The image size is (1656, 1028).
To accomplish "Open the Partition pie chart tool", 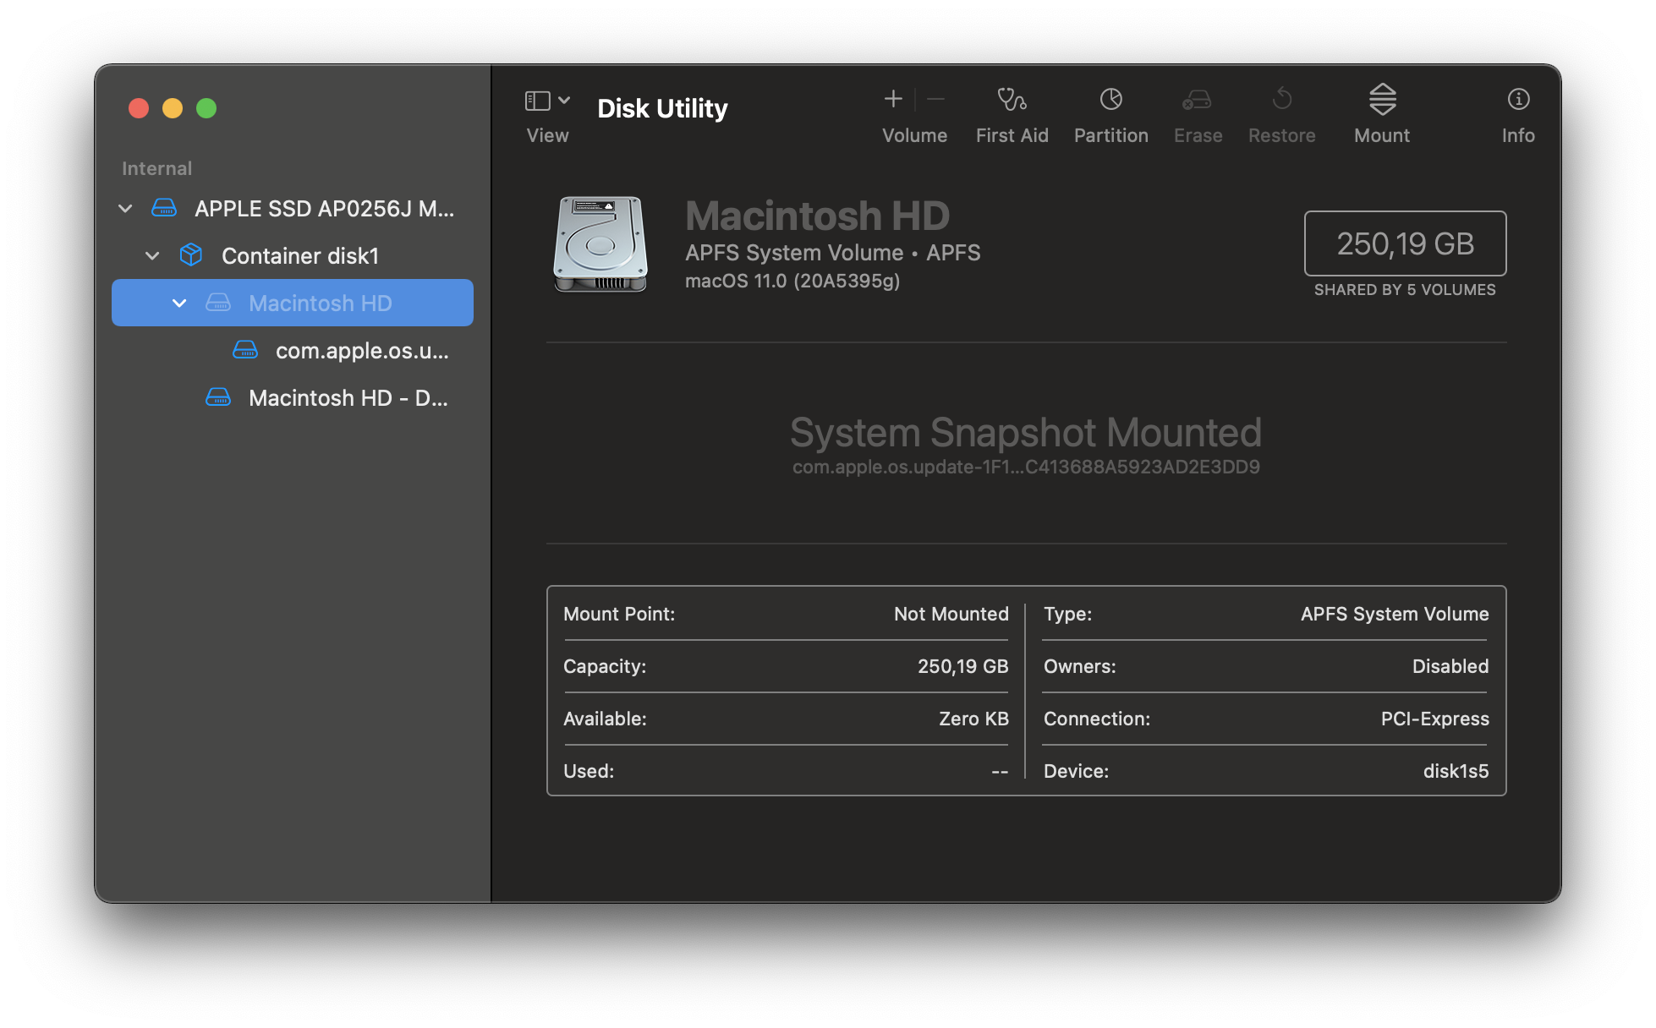I will pyautogui.click(x=1110, y=100).
